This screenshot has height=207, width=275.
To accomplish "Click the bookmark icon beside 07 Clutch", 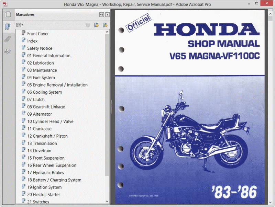I will click(23, 99).
